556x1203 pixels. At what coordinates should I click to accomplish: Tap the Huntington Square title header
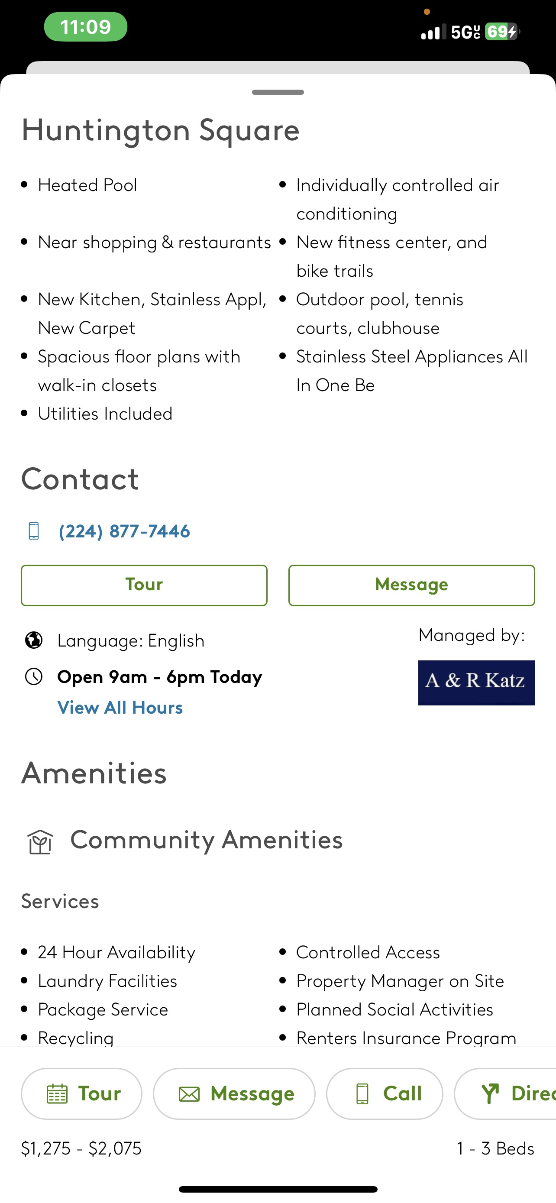click(161, 130)
